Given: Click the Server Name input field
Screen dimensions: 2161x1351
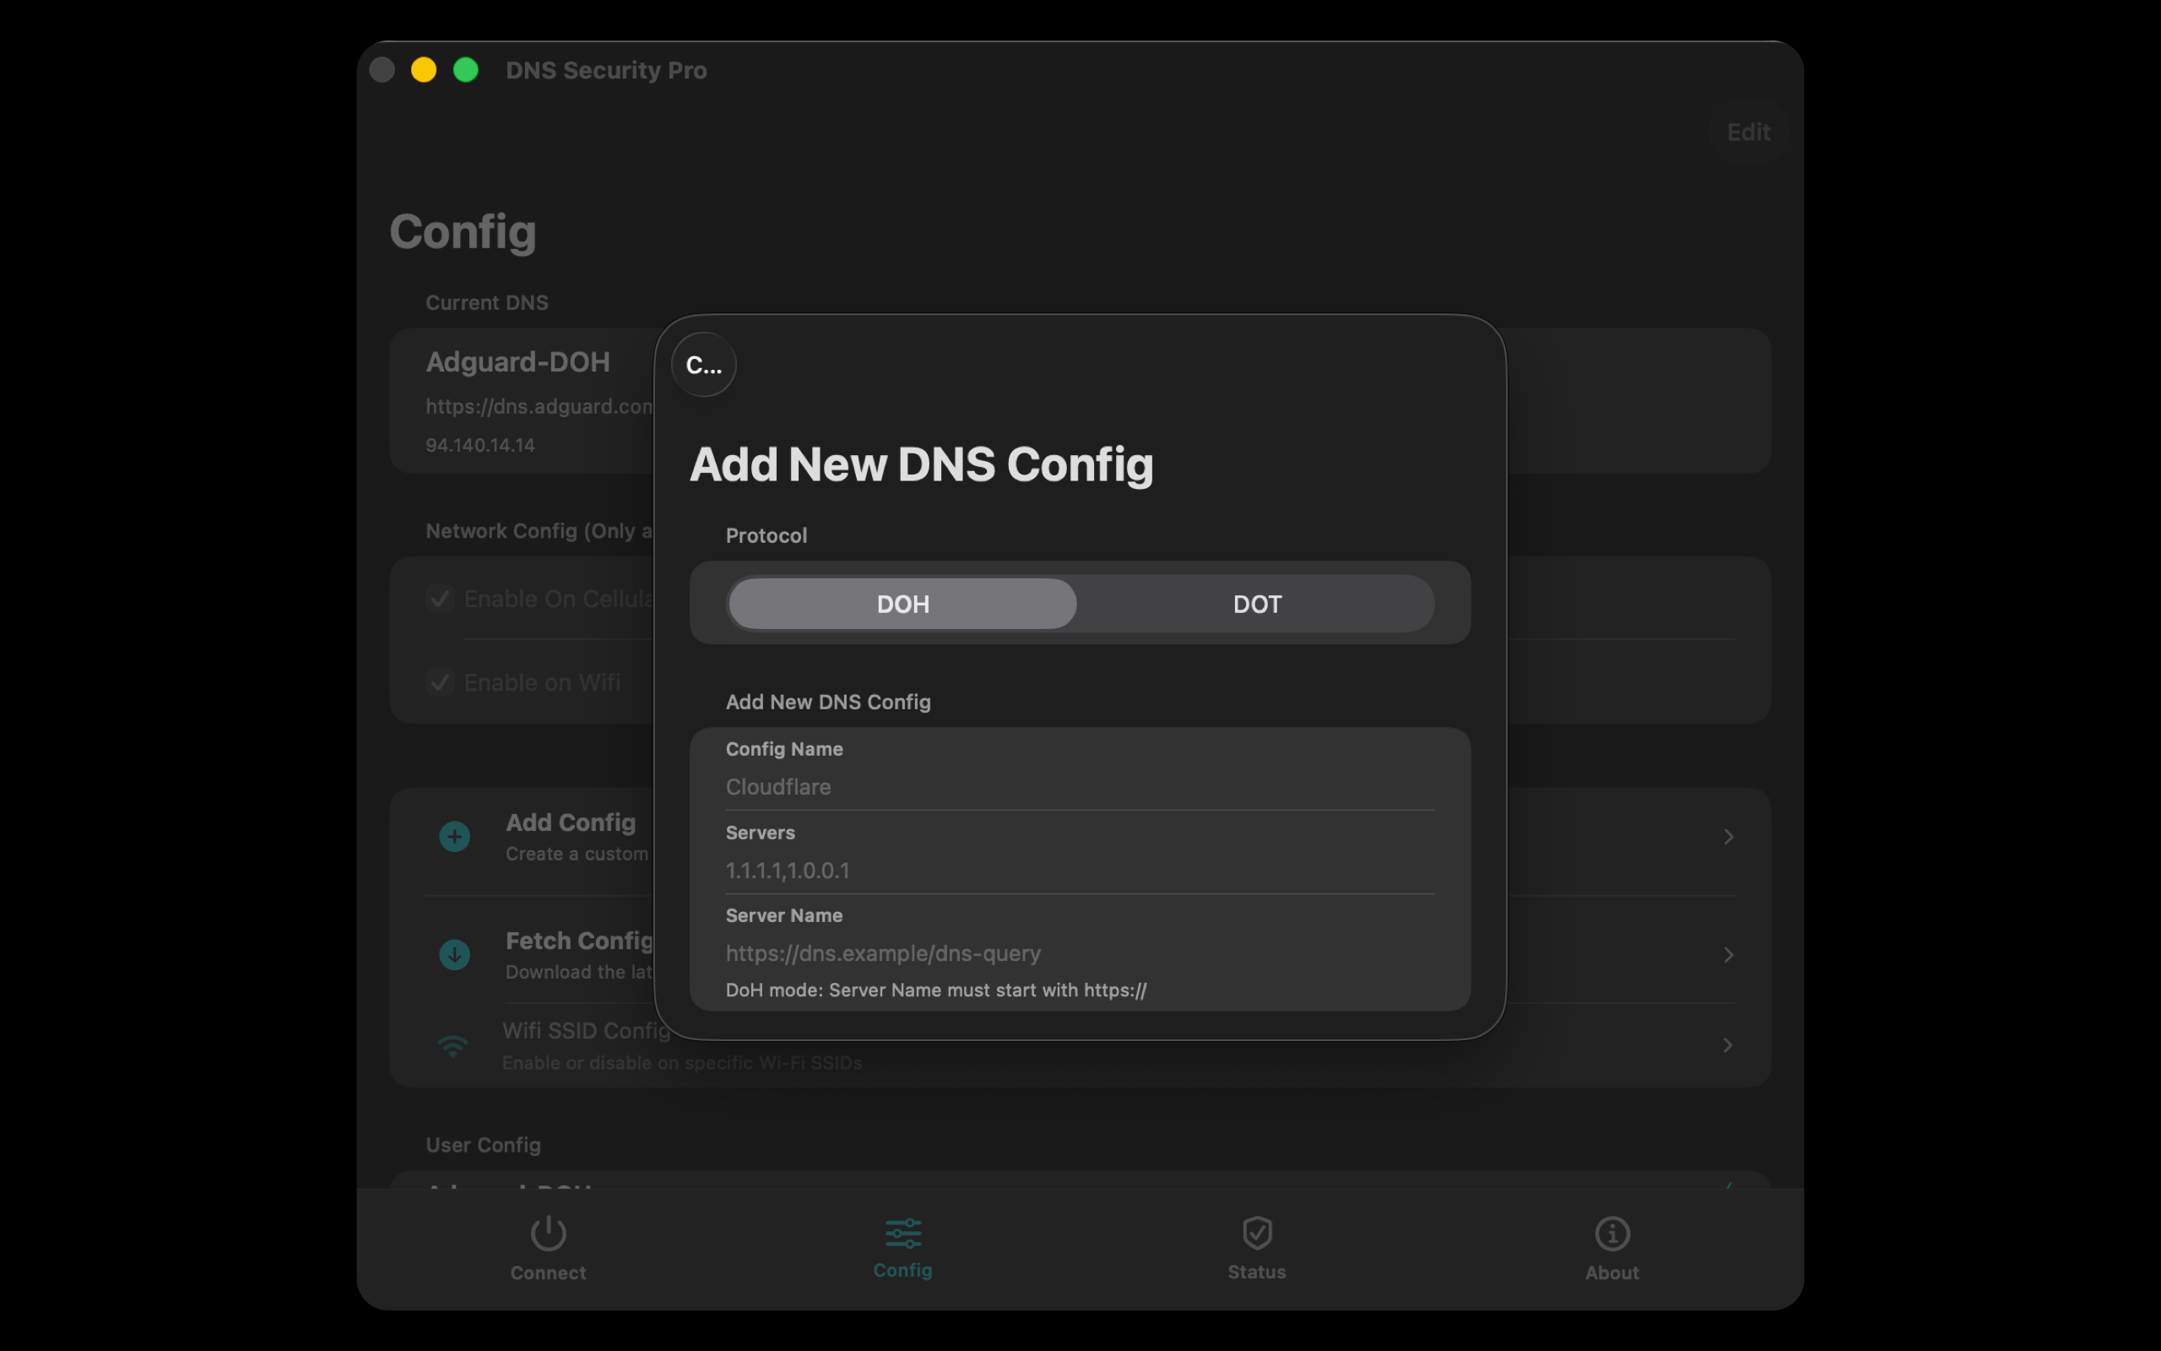Looking at the screenshot, I should [x=1080, y=953].
